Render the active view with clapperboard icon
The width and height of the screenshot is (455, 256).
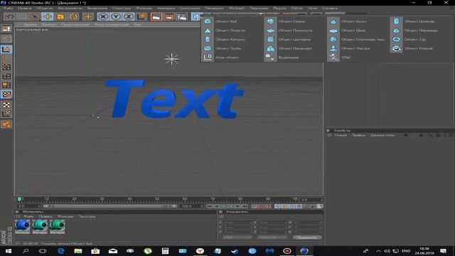[156, 16]
